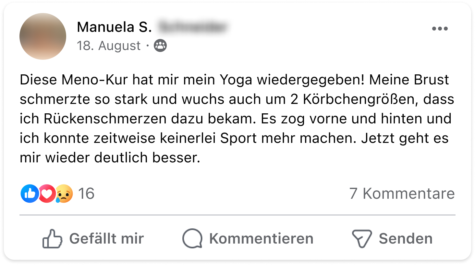Click the post text starting with Diese Meno-Kur
475x265 pixels.
(237, 119)
